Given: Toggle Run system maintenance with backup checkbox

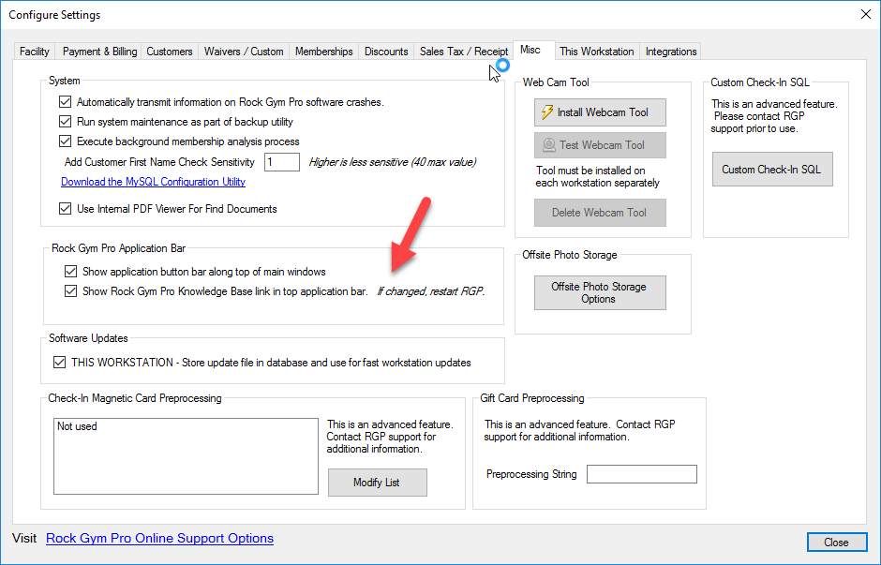Looking at the screenshot, I should (x=66, y=122).
